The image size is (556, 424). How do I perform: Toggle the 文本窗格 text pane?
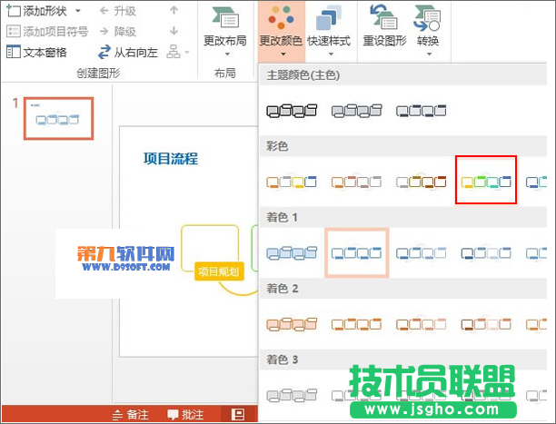(x=36, y=53)
